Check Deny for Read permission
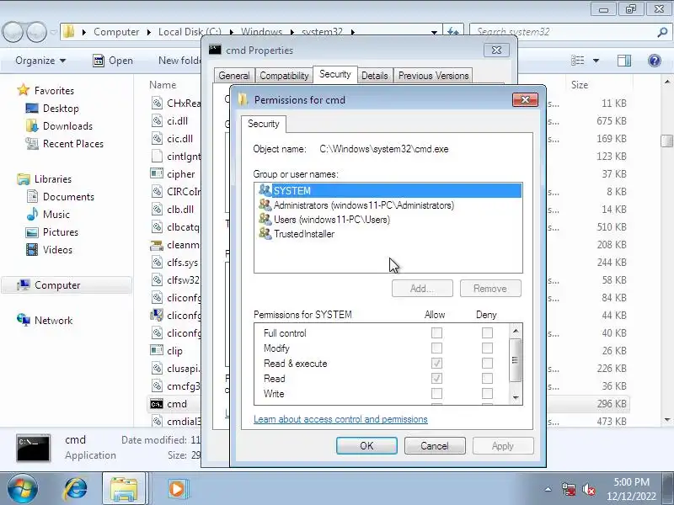This screenshot has width=674, height=505. pyautogui.click(x=487, y=378)
